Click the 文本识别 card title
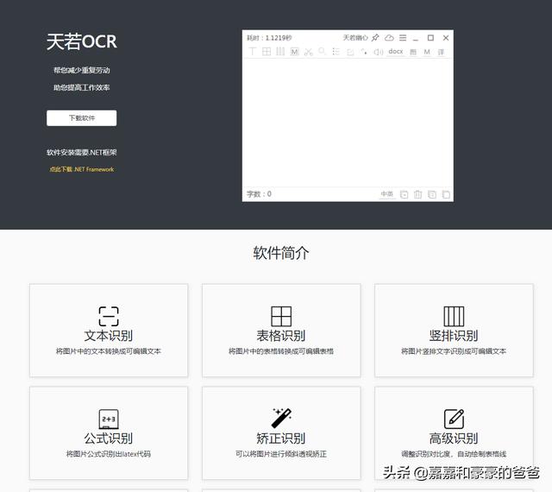Viewport: 552px width, 492px height. pos(109,336)
